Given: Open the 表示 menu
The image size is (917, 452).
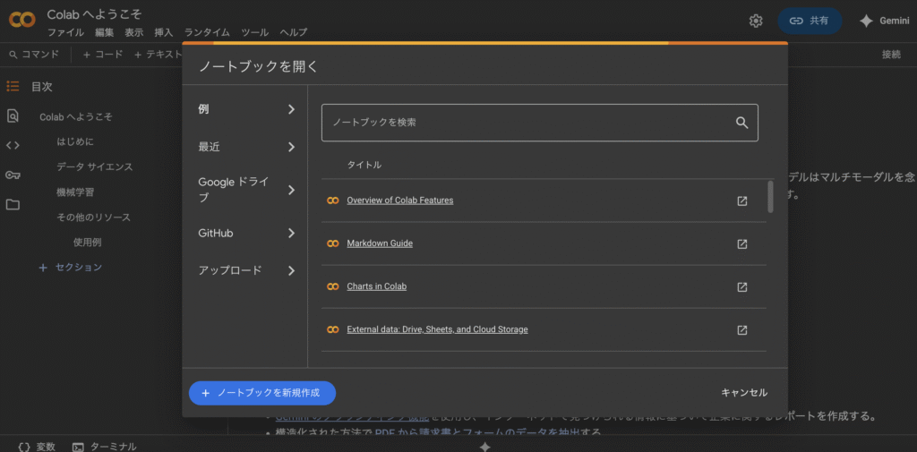Looking at the screenshot, I should click(x=134, y=33).
